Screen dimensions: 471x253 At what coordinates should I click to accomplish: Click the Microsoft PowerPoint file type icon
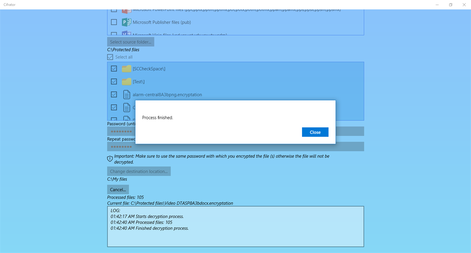(x=126, y=9)
